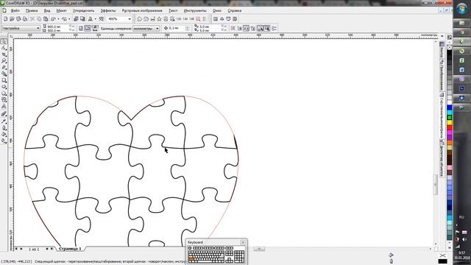
Task: Click the Print icon in the toolbar
Action: (25, 19)
